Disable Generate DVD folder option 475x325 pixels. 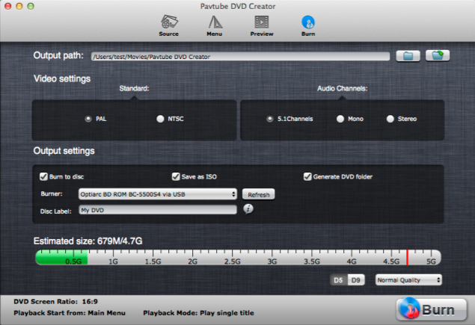coord(307,176)
